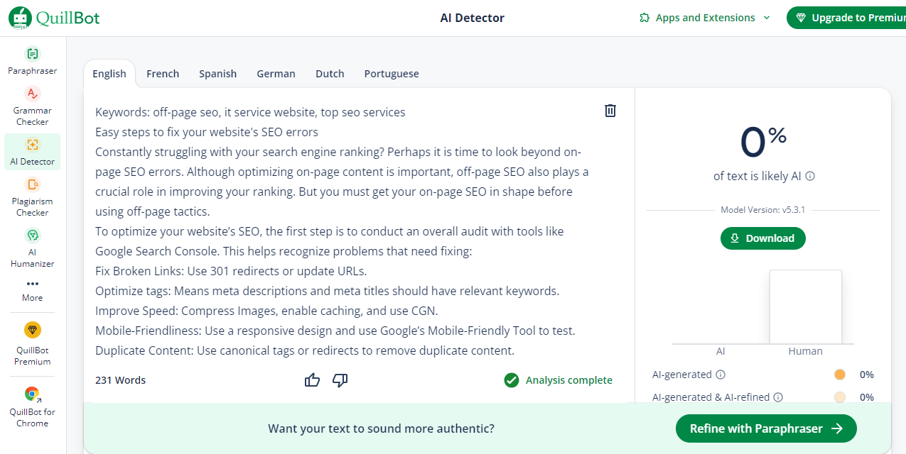Open the Paraphraser tool in sidebar
The height and width of the screenshot is (454, 906).
33,60
